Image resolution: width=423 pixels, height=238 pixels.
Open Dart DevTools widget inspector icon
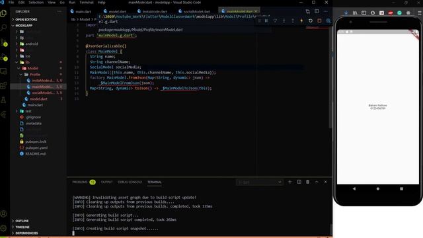pyautogui.click(x=328, y=20)
